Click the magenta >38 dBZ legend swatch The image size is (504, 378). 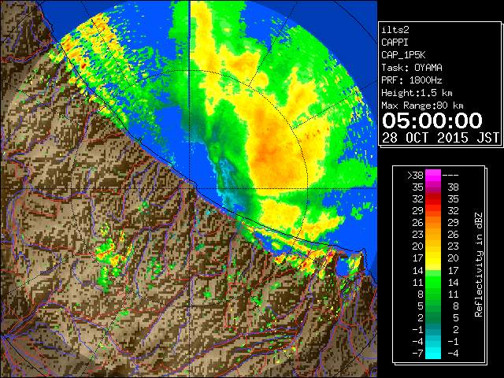433,176
